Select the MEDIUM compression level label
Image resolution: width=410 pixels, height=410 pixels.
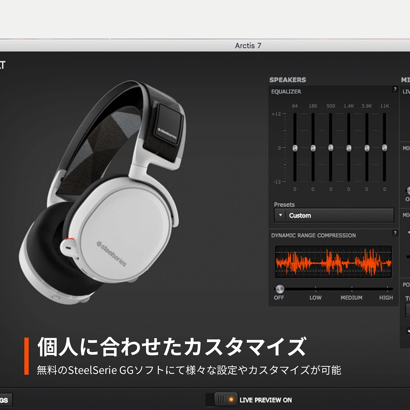click(x=352, y=298)
